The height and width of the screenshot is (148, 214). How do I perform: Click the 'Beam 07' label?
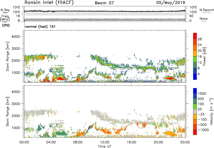[x=104, y=3]
